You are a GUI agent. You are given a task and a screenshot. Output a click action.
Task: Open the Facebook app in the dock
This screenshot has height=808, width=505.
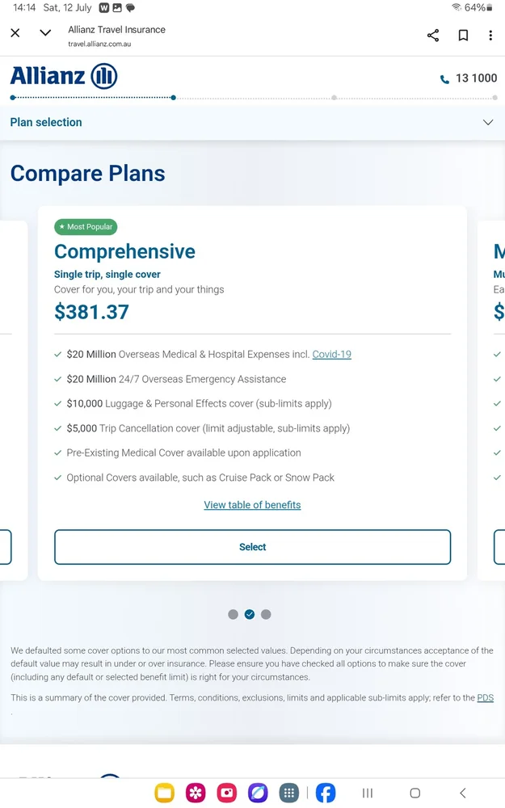coord(326,793)
